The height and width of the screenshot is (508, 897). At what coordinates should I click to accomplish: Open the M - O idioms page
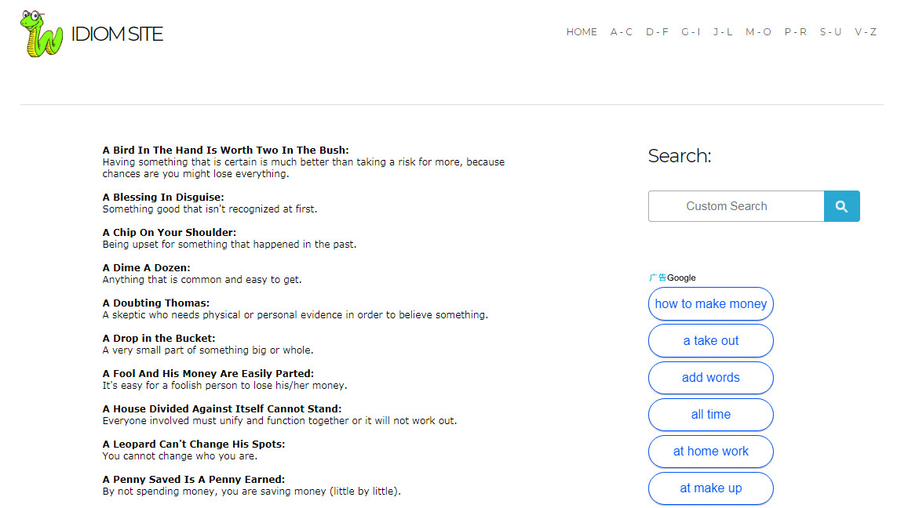click(758, 32)
